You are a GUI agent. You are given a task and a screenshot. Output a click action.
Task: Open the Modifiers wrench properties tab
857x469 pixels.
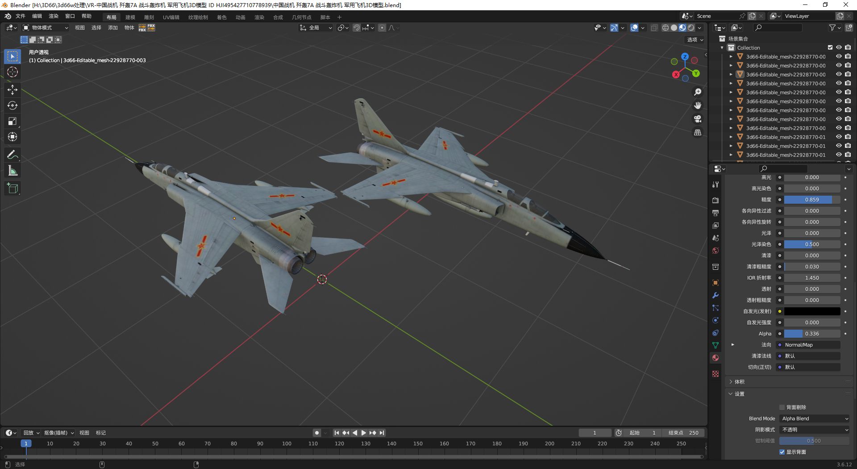(716, 295)
